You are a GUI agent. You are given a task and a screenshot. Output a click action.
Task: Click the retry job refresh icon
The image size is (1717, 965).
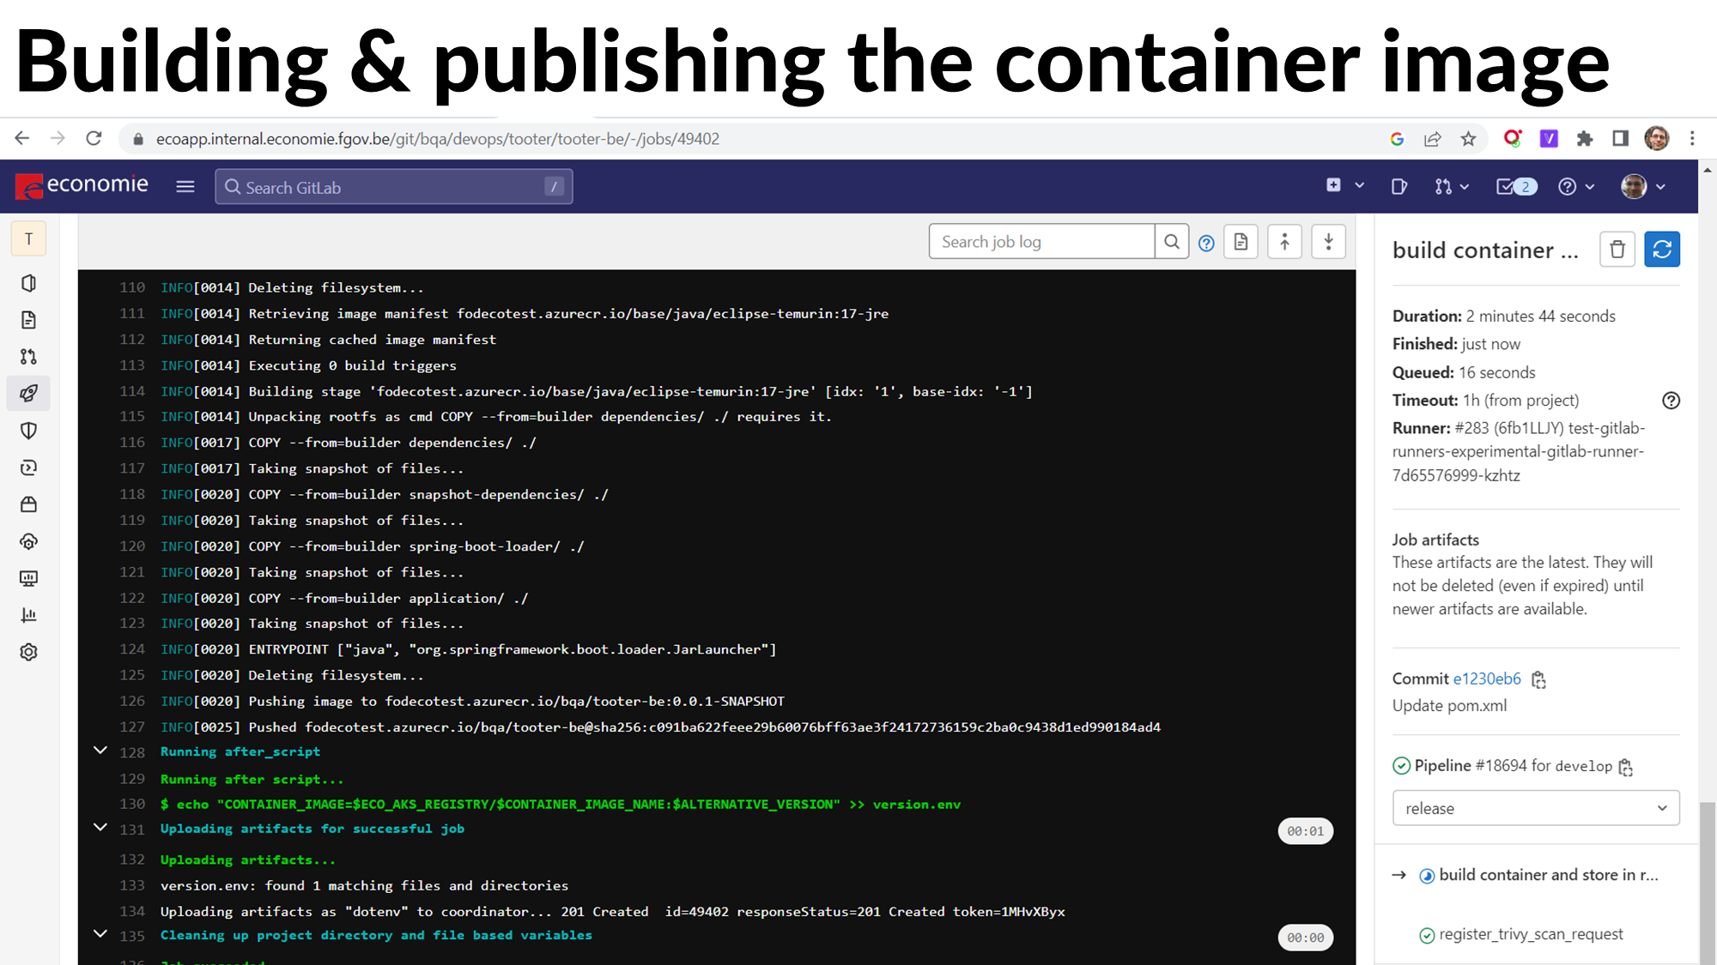pos(1661,250)
